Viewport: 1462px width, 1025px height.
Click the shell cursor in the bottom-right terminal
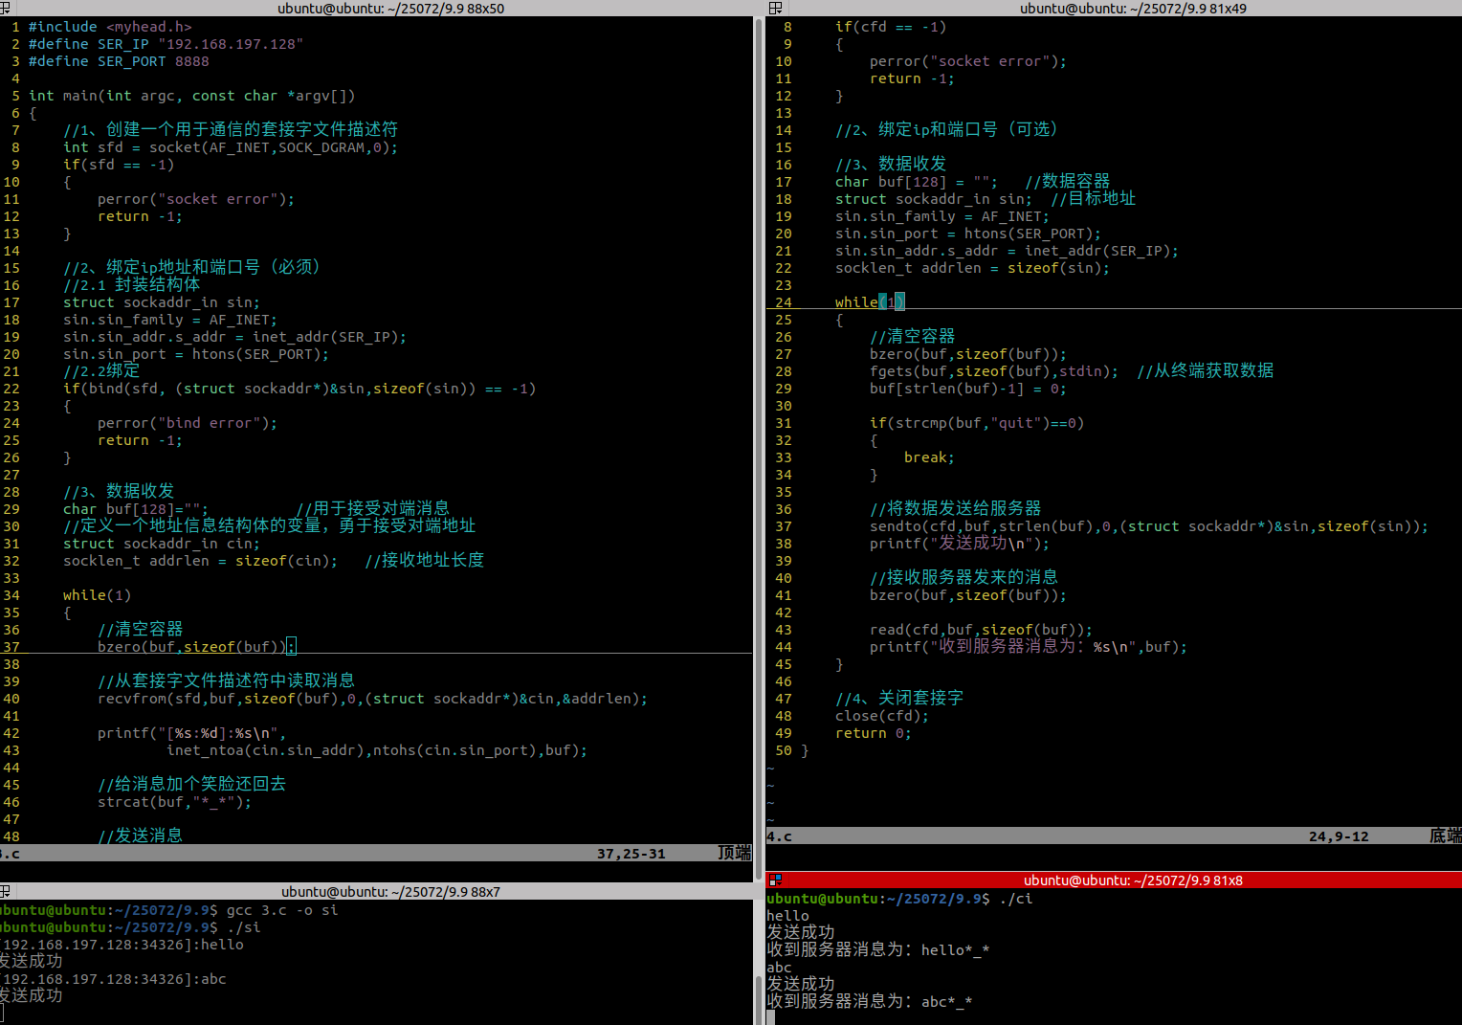tap(771, 1018)
